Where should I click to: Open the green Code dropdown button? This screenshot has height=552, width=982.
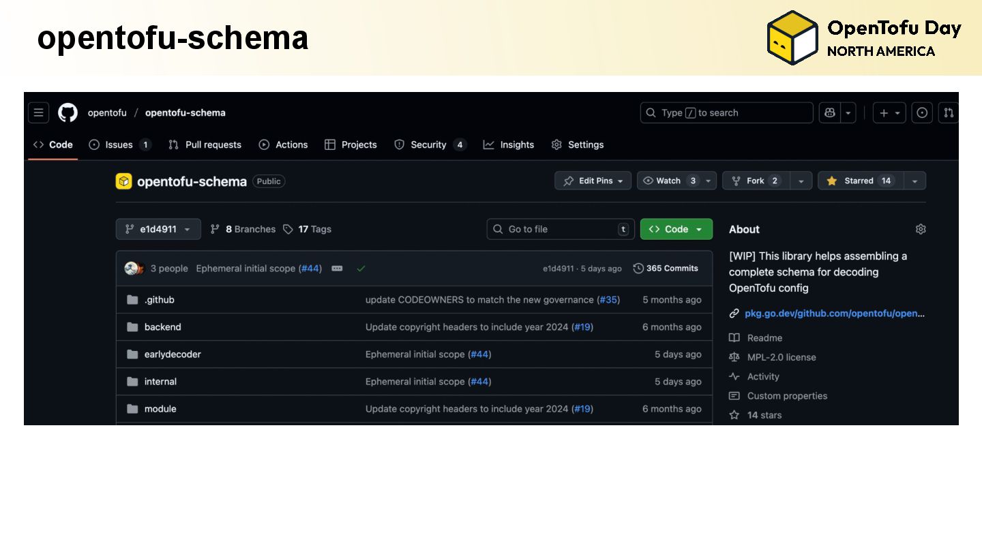coord(676,229)
